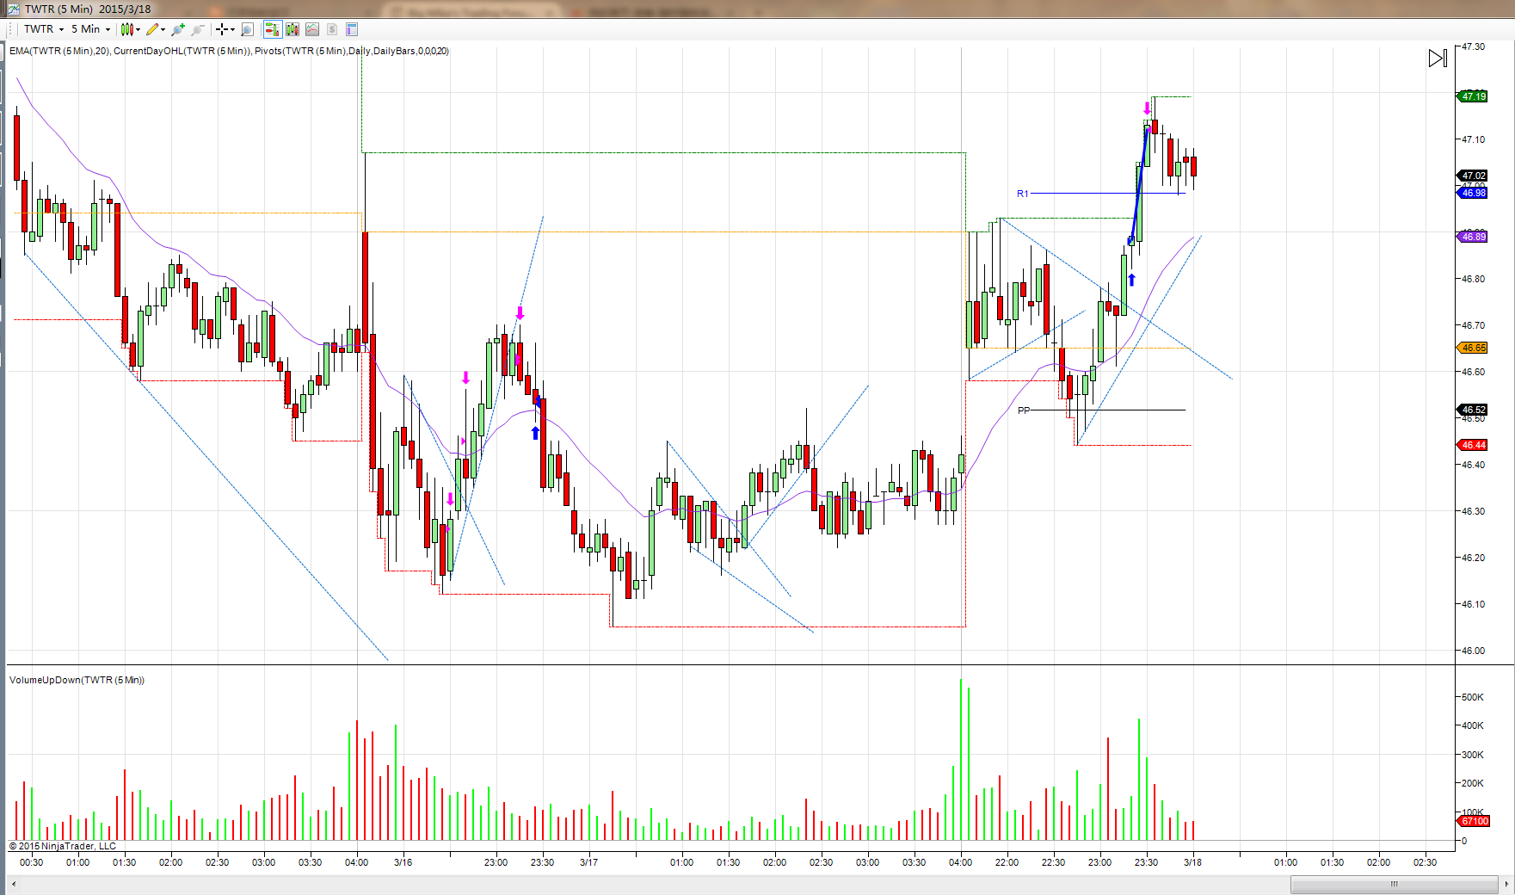Screen dimensions: 1515x895
Task: Click the 500K volume axis label
Action: coord(1473,697)
